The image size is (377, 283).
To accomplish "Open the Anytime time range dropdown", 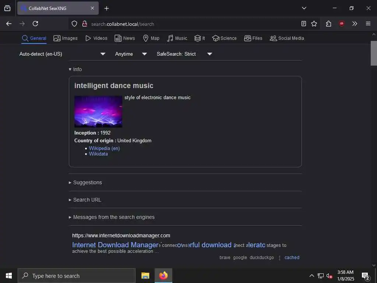I will pos(131,54).
